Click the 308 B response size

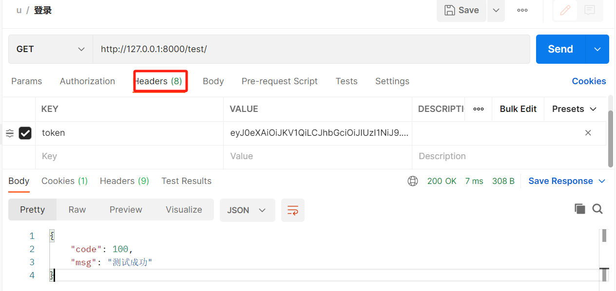503,181
